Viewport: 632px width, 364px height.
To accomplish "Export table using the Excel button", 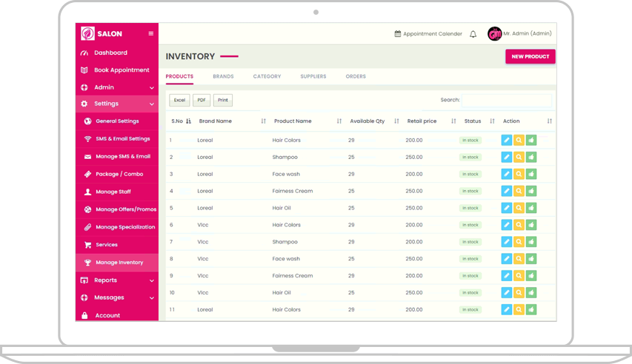I will point(179,100).
